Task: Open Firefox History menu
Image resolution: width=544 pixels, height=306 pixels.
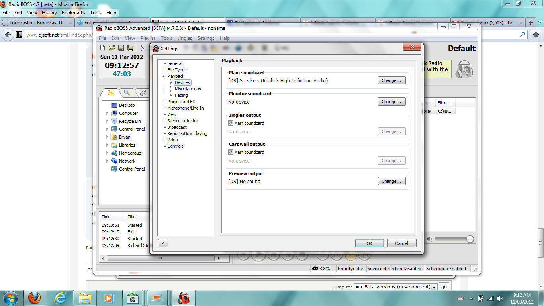Action: click(x=49, y=13)
